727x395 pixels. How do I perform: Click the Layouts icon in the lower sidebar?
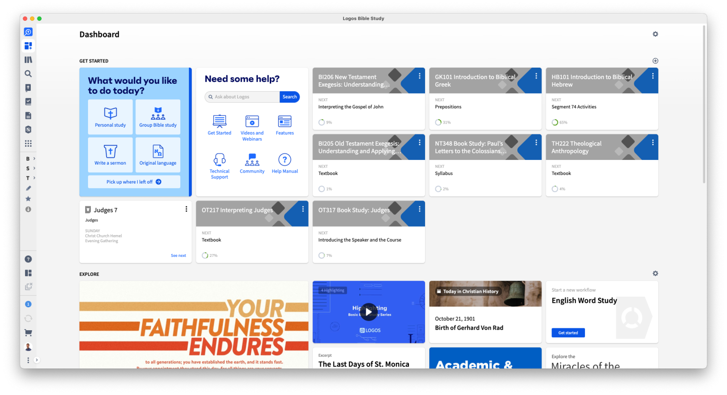tap(28, 272)
